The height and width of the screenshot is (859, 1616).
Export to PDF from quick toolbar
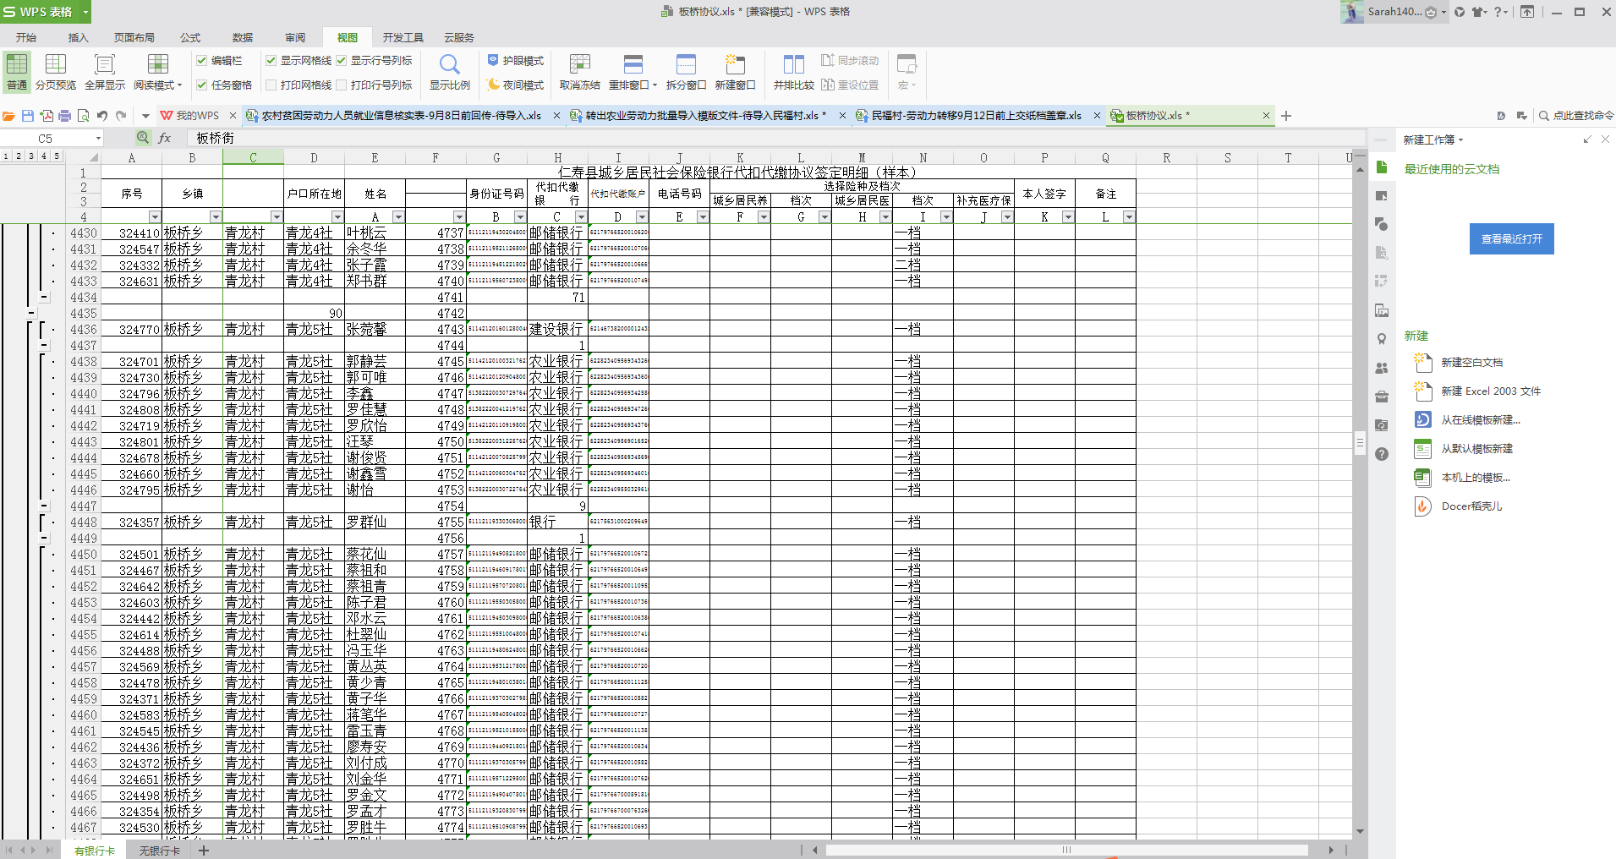click(x=47, y=116)
